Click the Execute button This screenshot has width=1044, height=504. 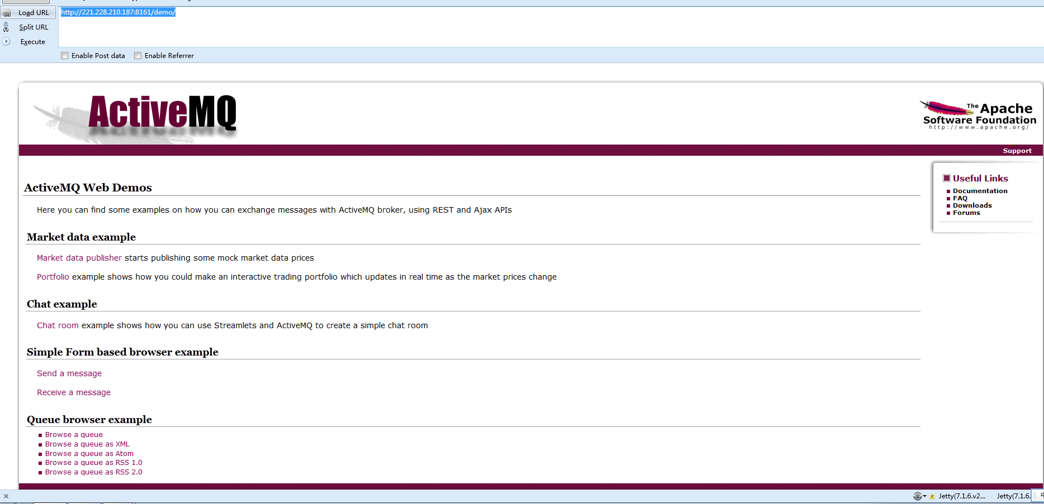coord(28,41)
